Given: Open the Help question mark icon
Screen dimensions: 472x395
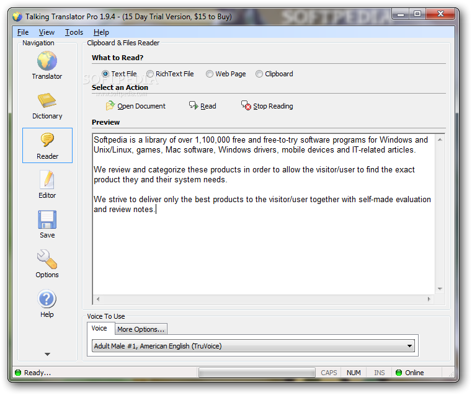Looking at the screenshot, I should tap(47, 299).
